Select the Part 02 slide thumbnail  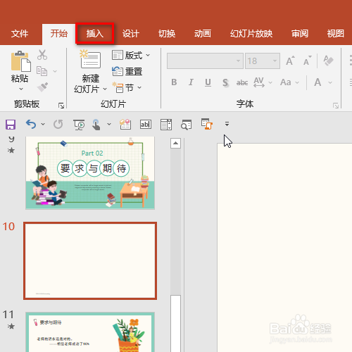90,173
